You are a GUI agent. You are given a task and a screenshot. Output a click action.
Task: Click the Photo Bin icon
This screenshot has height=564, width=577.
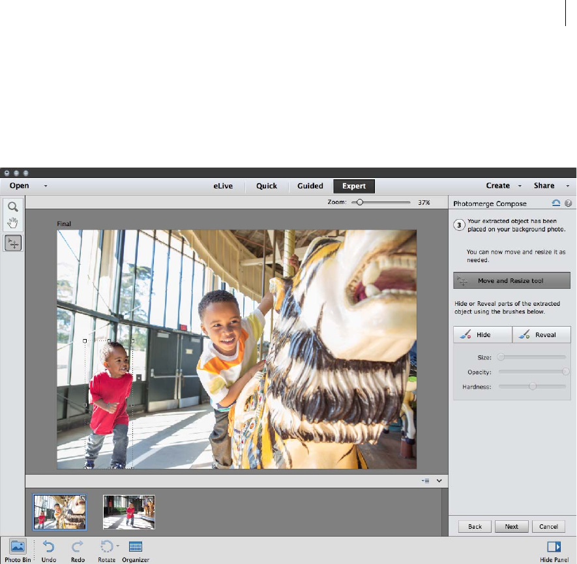click(x=18, y=546)
